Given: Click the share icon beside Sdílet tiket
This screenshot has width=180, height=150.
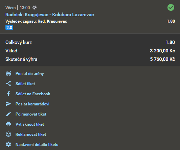Looking at the screenshot, I should 8,83.
